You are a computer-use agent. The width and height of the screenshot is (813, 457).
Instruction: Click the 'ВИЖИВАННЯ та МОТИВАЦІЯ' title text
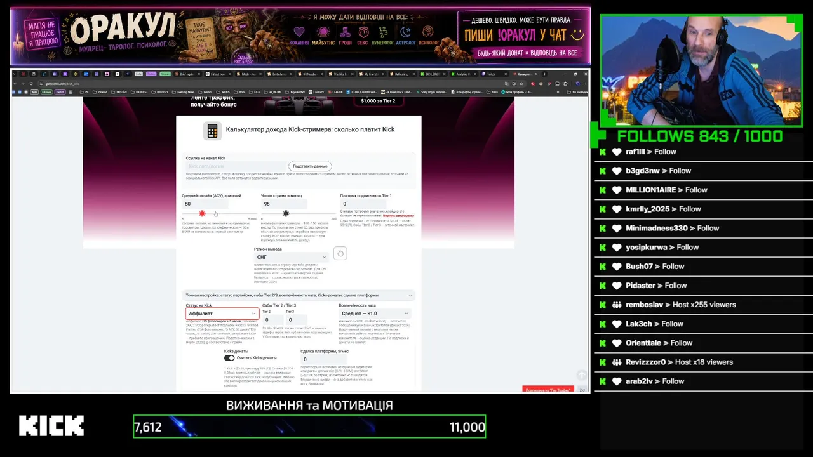[309, 405]
